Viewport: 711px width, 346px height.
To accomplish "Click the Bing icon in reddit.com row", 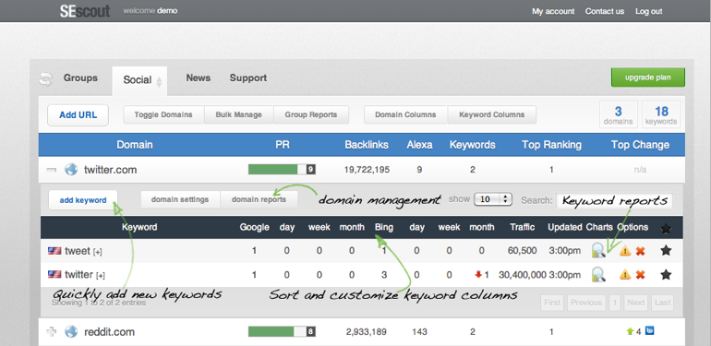I will [649, 331].
